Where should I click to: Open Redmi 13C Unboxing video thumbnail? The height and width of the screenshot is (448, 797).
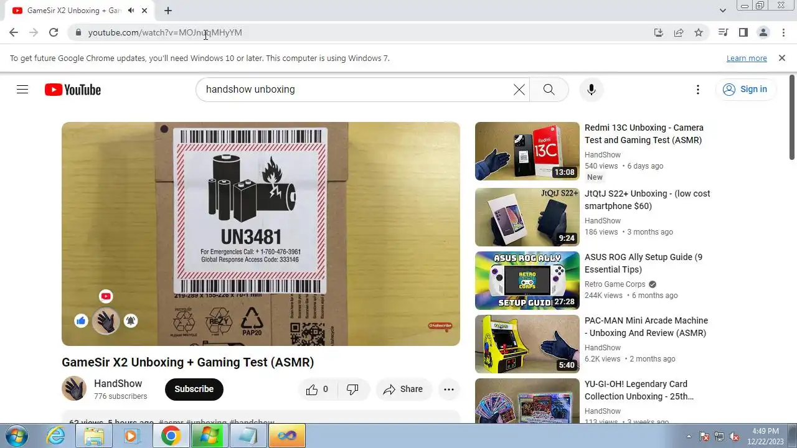click(x=527, y=151)
